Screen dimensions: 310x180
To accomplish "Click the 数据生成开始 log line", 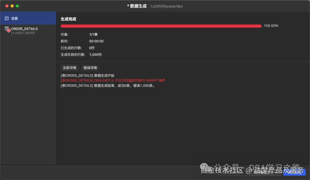I will point(87,76).
